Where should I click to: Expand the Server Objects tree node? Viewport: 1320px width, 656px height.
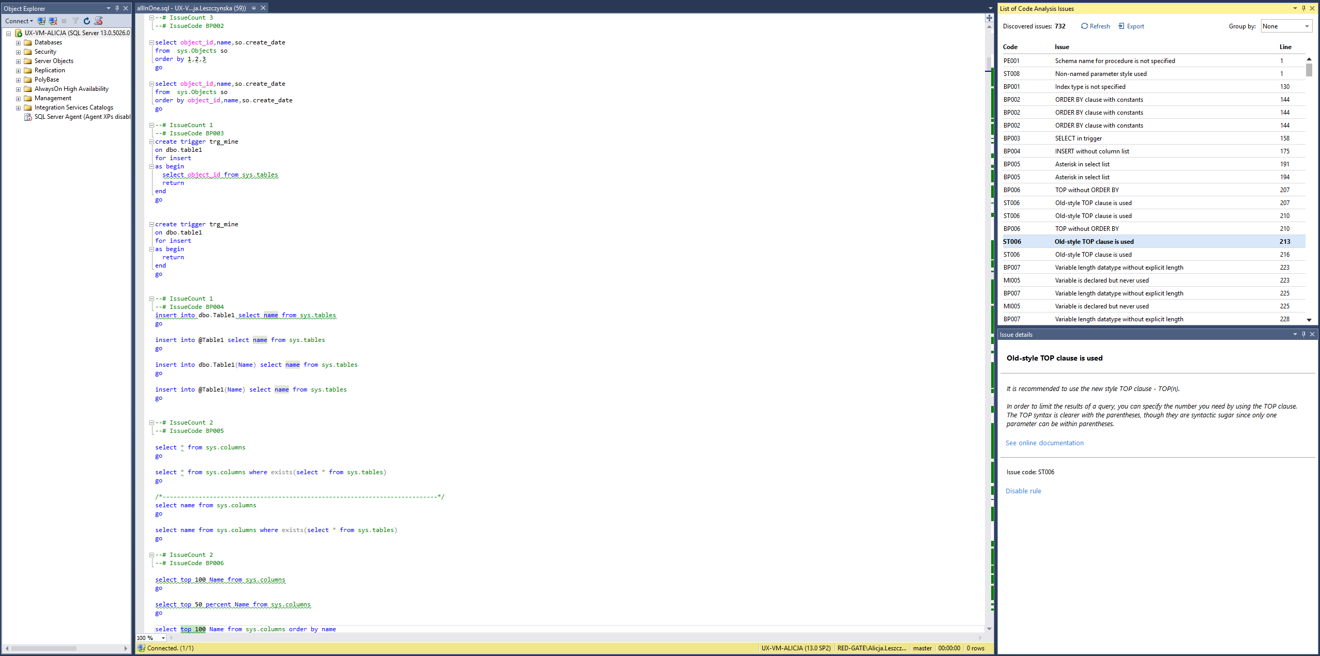[x=18, y=61]
